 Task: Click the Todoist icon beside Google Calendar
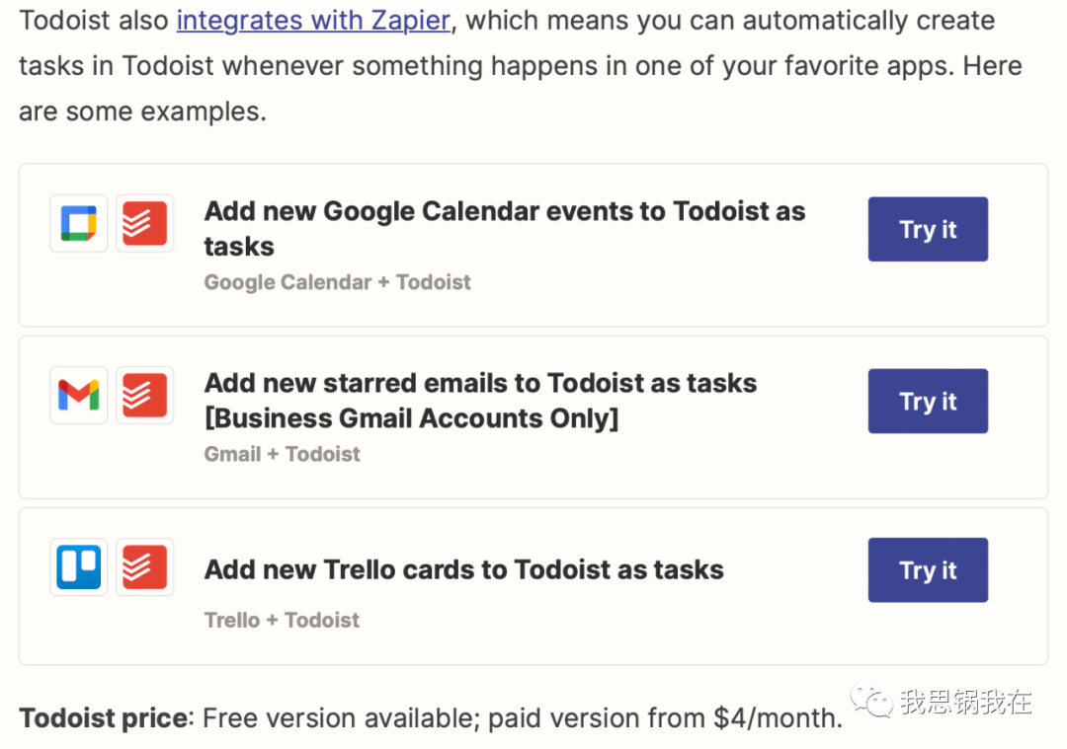144,224
